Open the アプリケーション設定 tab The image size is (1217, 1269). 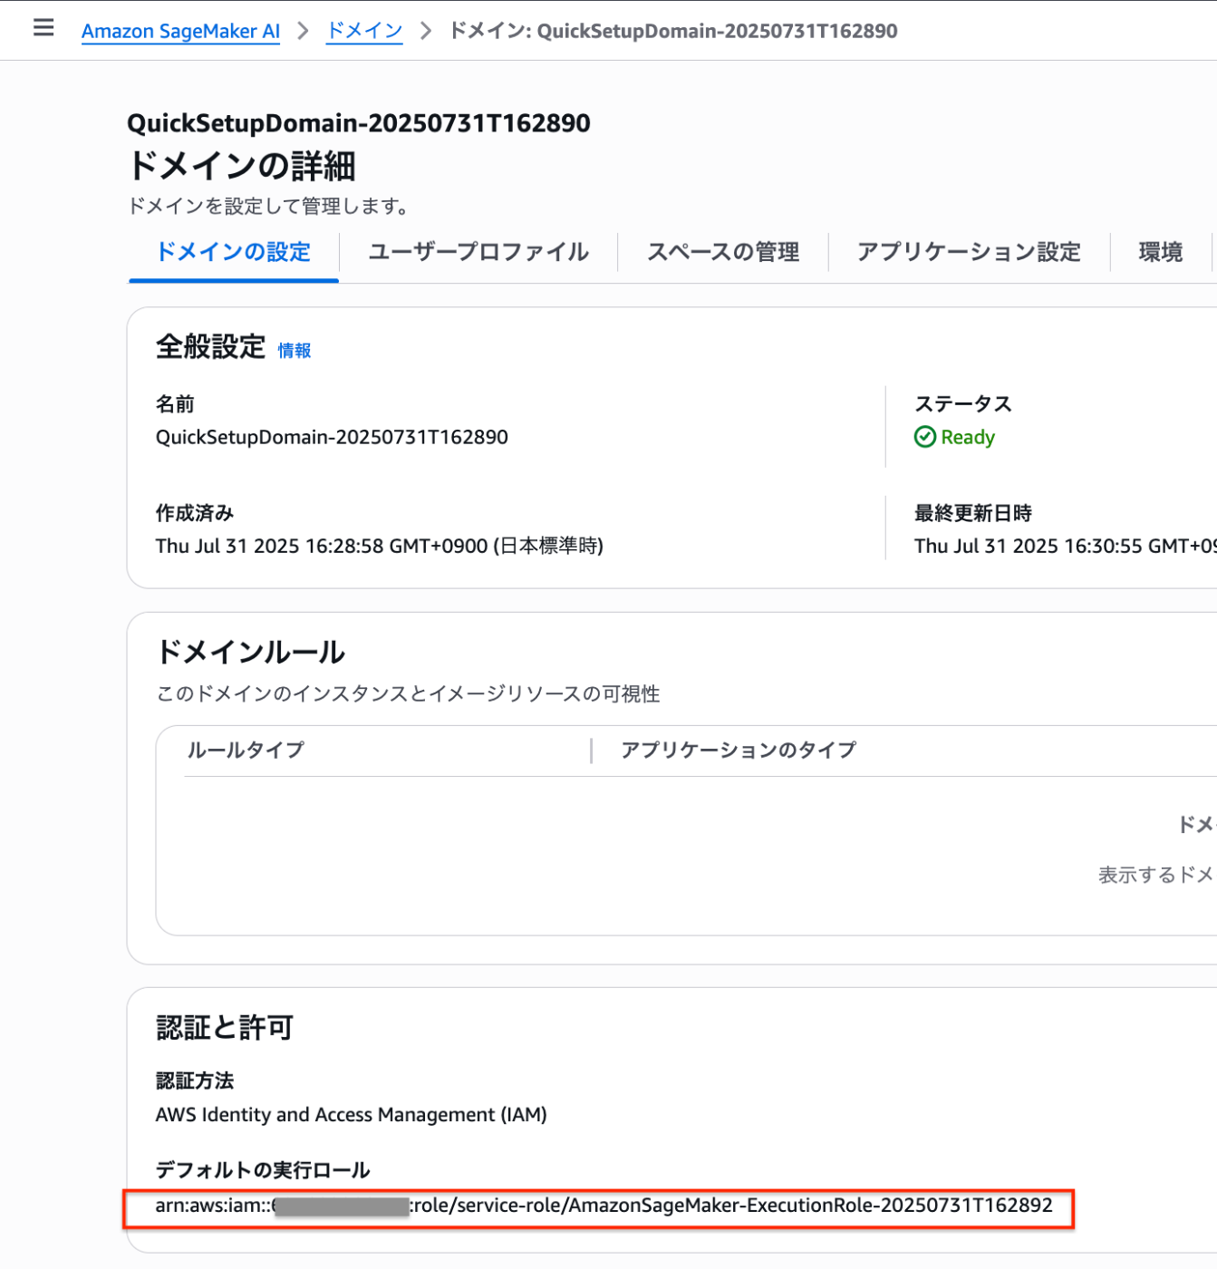click(969, 252)
